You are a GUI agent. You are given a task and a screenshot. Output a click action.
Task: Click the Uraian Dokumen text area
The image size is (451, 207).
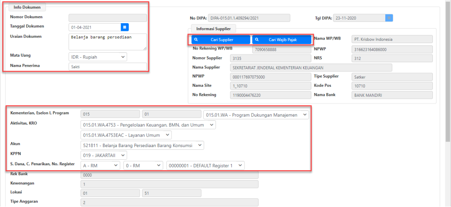tap(108, 41)
